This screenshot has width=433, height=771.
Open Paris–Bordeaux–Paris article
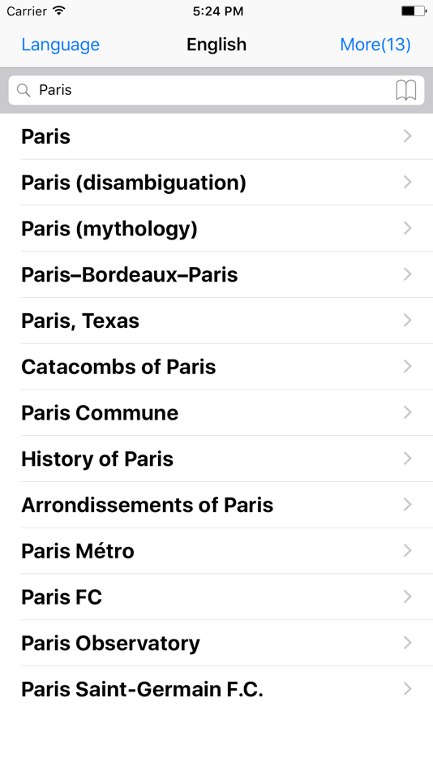[x=216, y=274]
